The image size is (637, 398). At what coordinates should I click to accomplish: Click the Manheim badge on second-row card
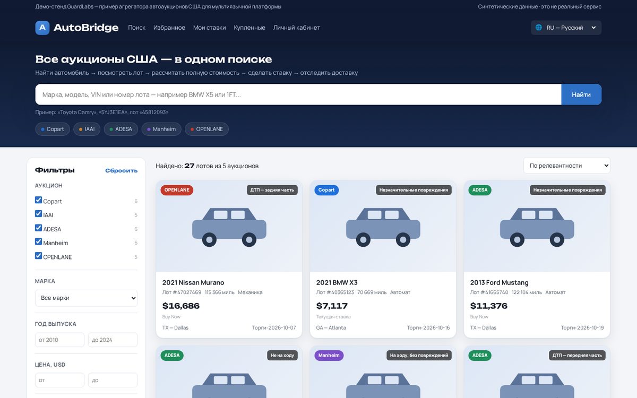click(x=329, y=356)
